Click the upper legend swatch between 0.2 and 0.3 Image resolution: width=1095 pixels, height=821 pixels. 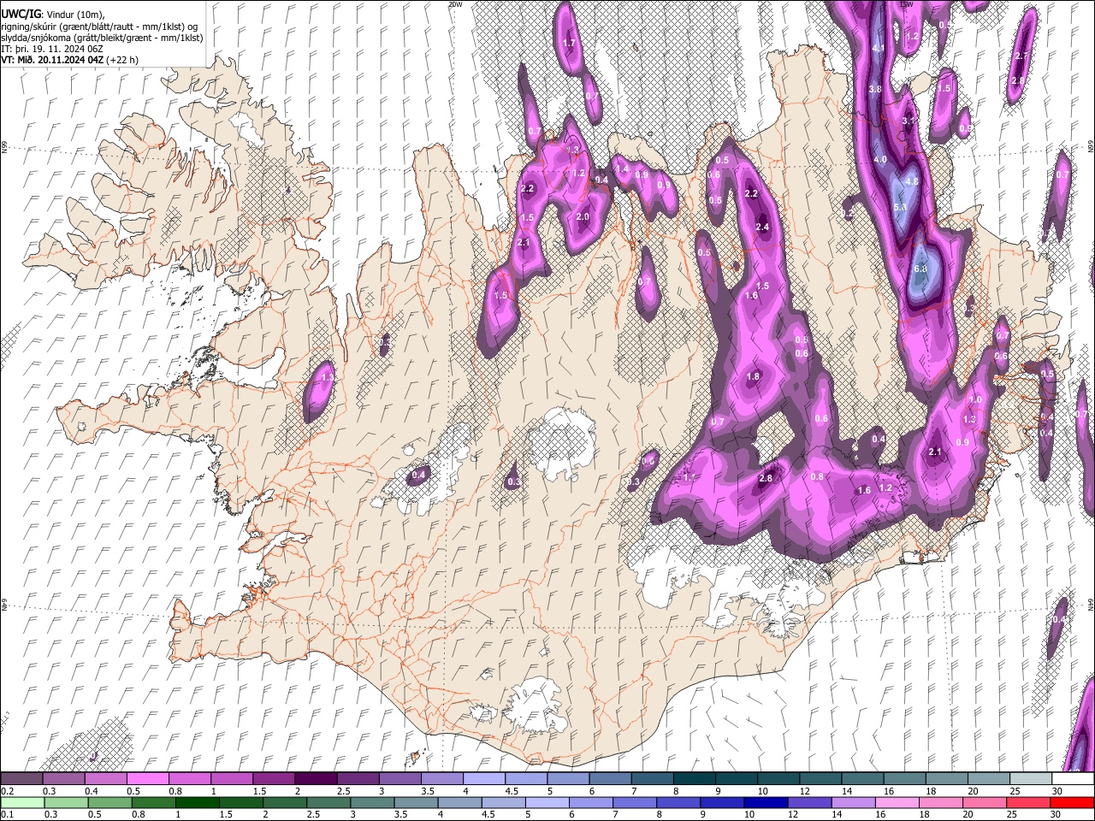[21, 779]
